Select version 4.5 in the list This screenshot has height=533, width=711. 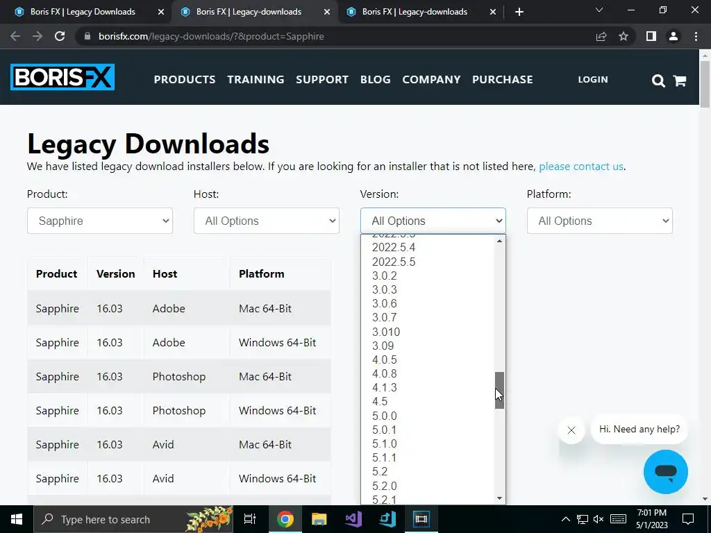tap(380, 402)
